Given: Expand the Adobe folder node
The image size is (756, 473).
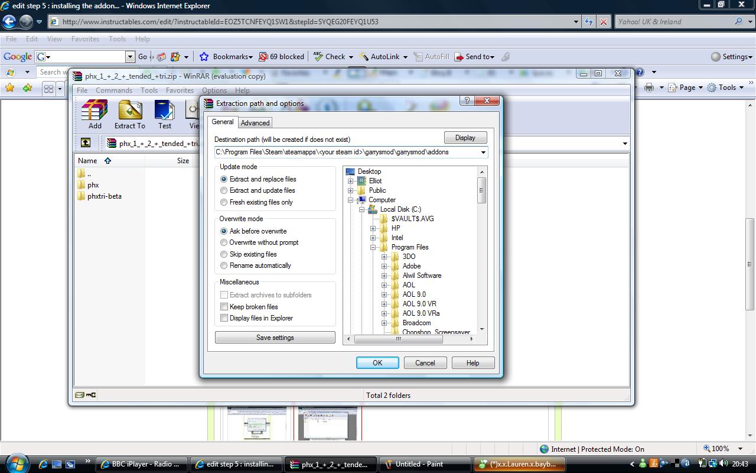Looking at the screenshot, I should click(384, 266).
